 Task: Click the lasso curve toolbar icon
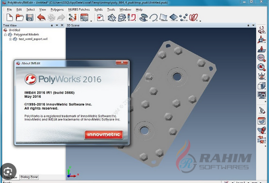click(x=154, y=18)
